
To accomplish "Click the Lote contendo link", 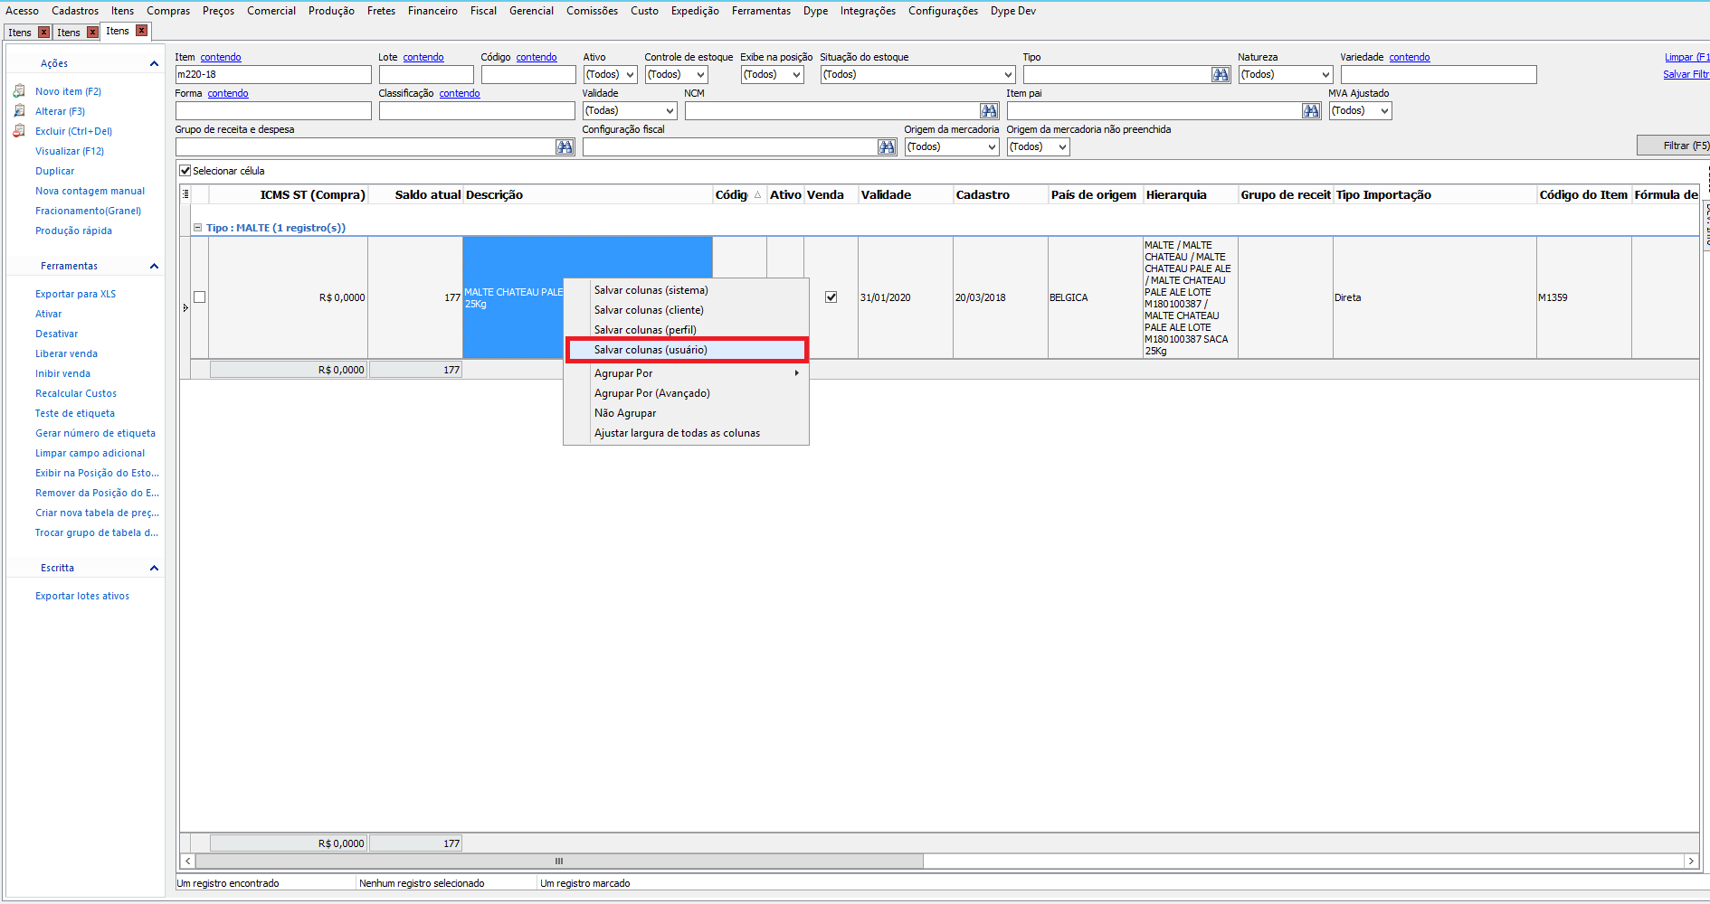I will (x=423, y=57).
